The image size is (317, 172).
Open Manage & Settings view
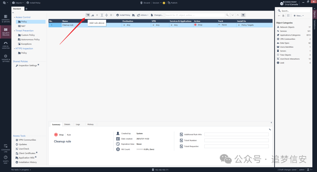(6, 58)
